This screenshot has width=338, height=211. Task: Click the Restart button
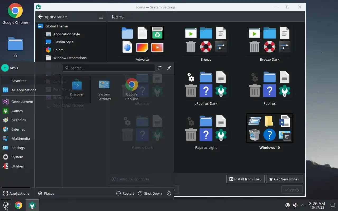[125, 193]
